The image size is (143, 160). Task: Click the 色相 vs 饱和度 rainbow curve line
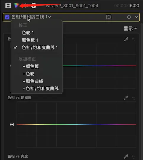point(76,124)
